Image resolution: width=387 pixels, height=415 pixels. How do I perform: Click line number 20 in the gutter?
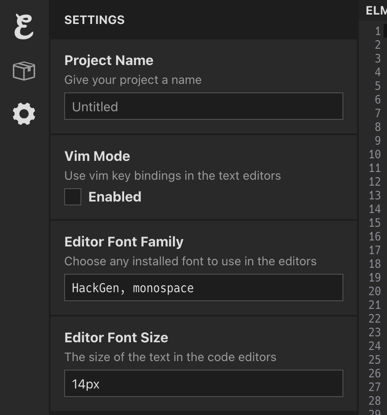click(x=375, y=291)
